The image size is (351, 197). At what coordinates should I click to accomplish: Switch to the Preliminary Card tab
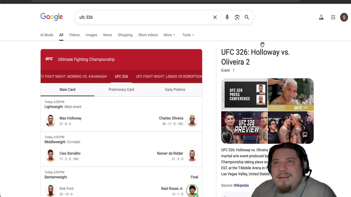tap(121, 89)
